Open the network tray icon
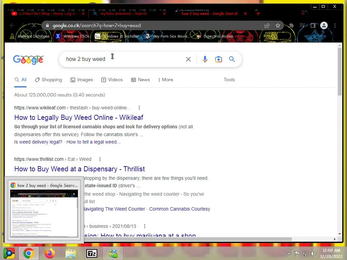 point(305,253)
